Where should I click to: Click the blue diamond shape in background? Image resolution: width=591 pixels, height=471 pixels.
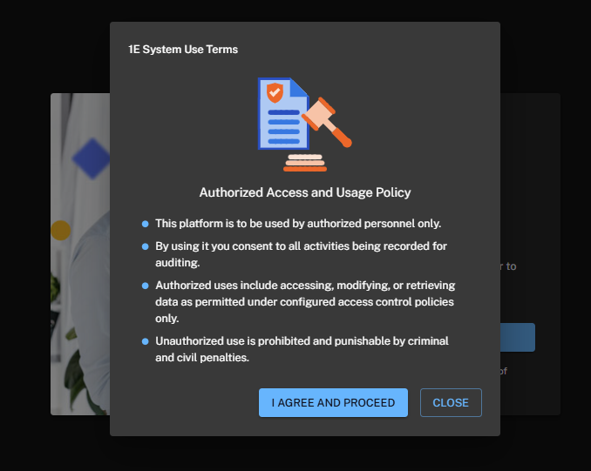click(91, 158)
